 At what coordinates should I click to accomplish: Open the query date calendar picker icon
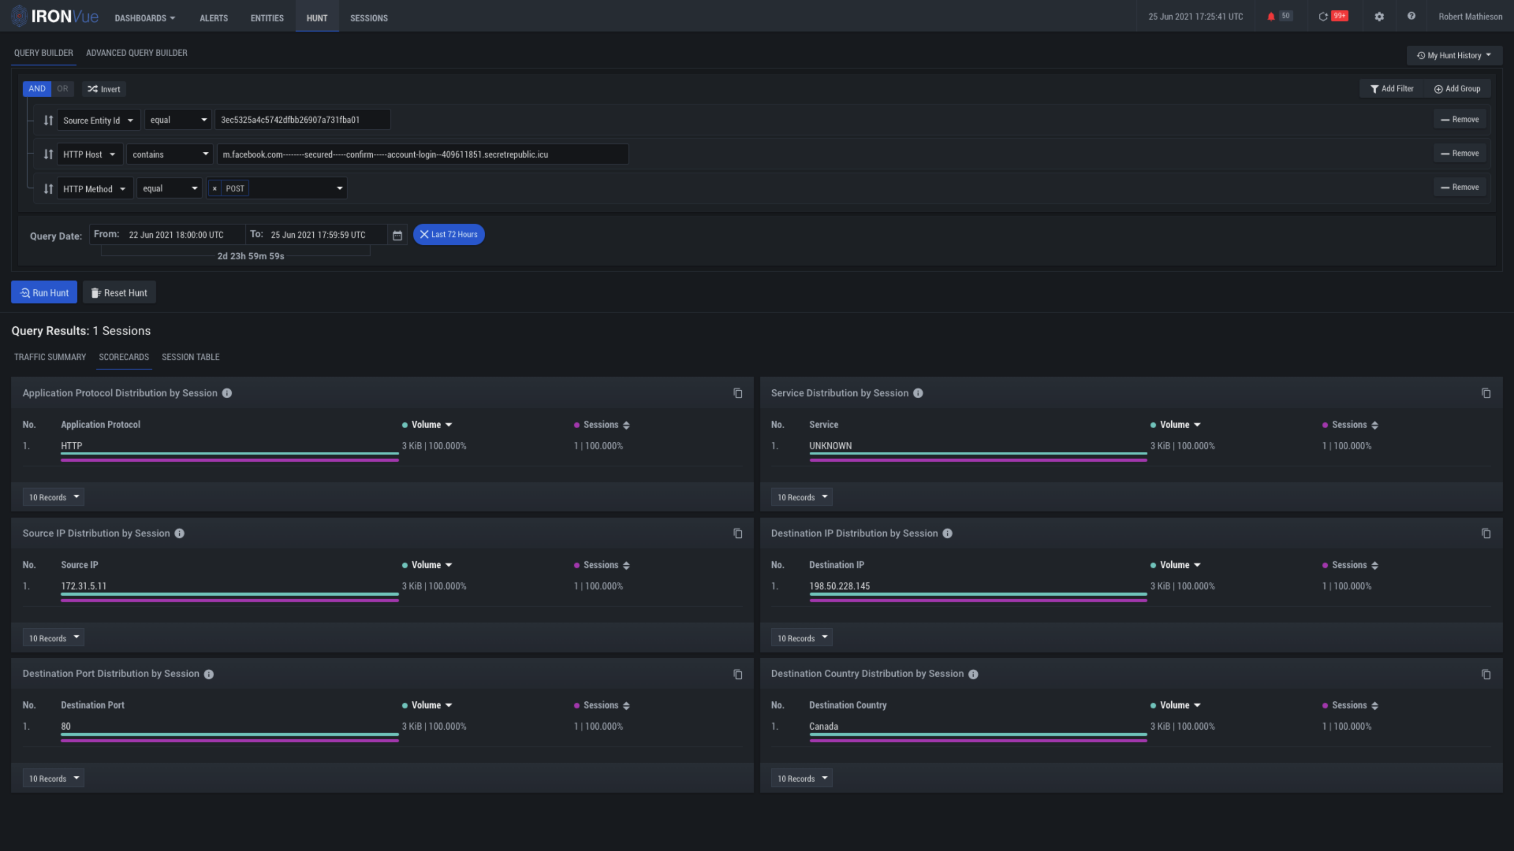[397, 235]
